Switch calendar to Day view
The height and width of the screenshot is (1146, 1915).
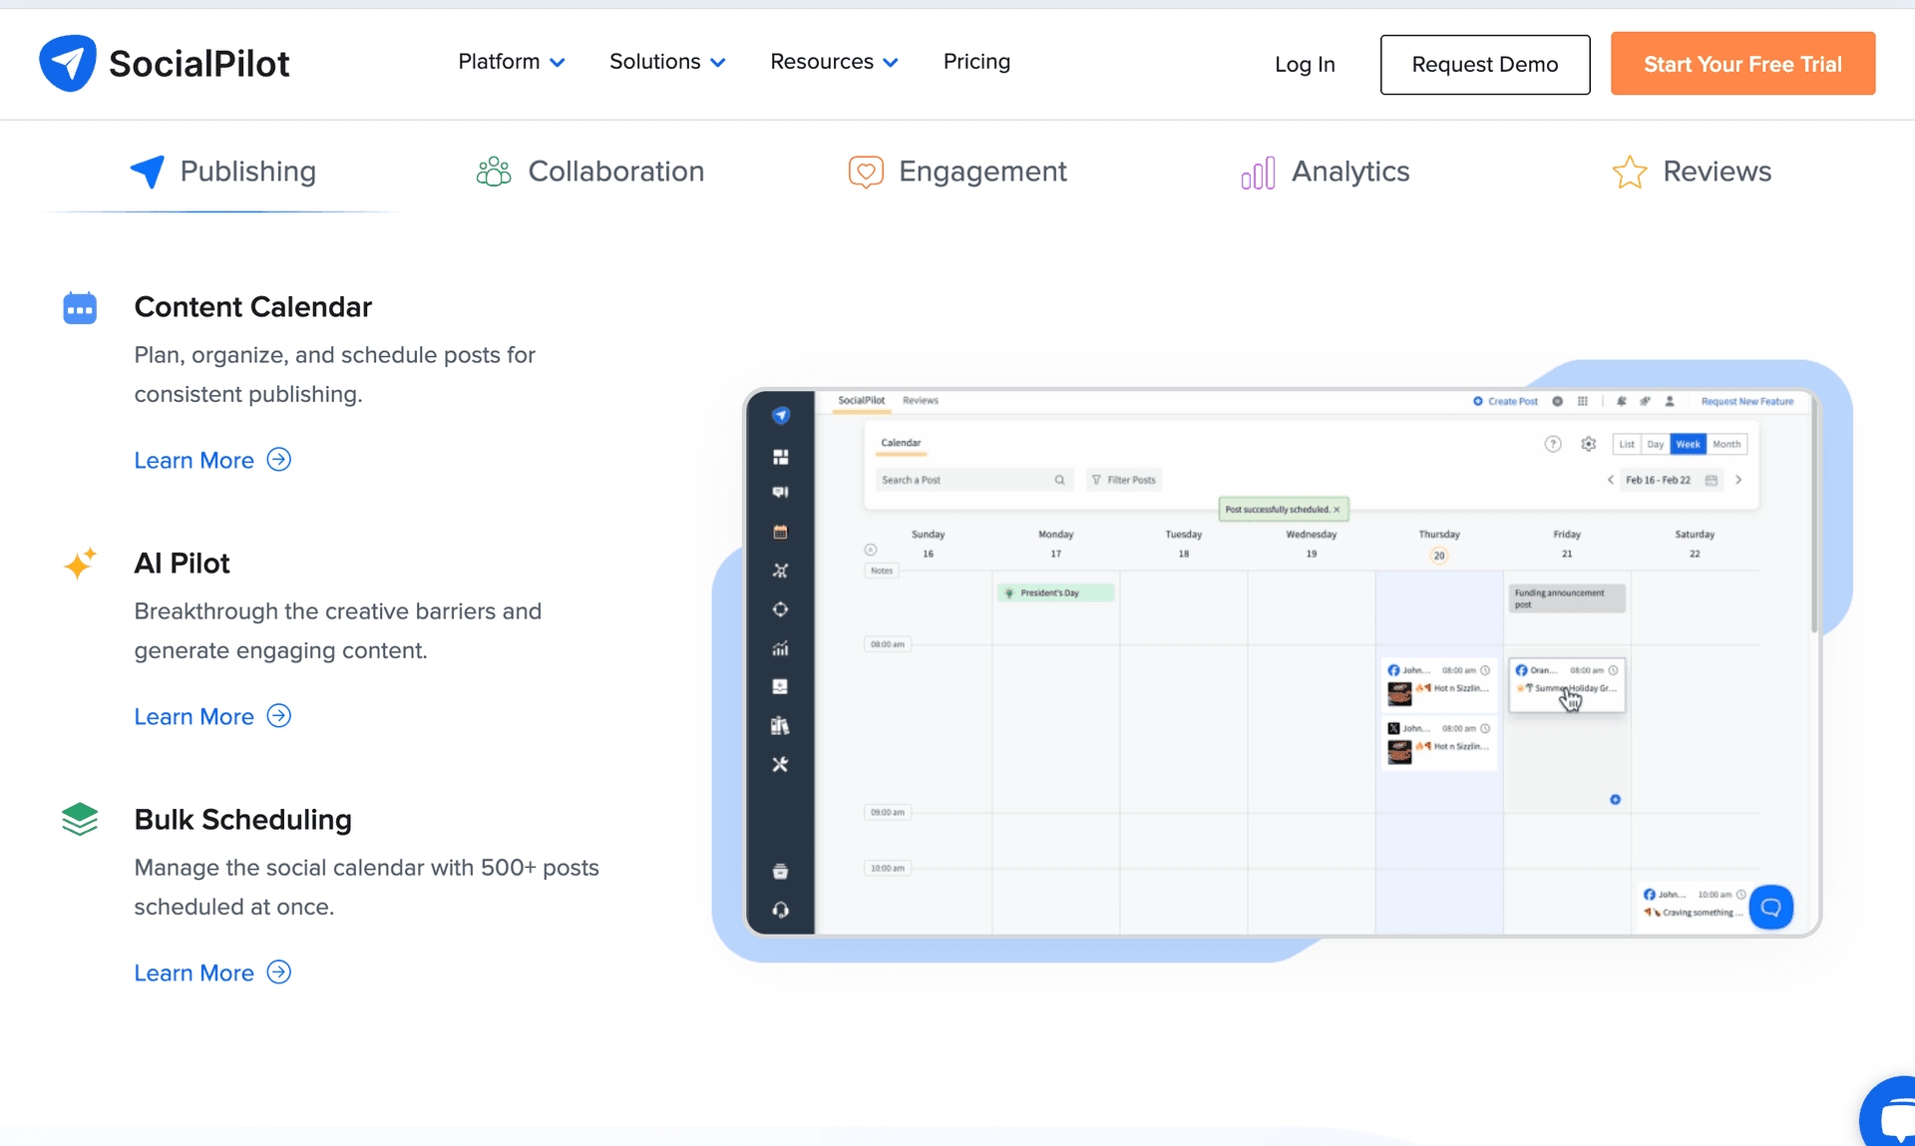pos(1656,444)
